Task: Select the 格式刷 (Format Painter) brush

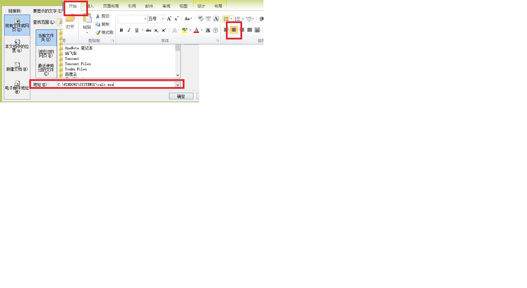Action: click(x=104, y=33)
